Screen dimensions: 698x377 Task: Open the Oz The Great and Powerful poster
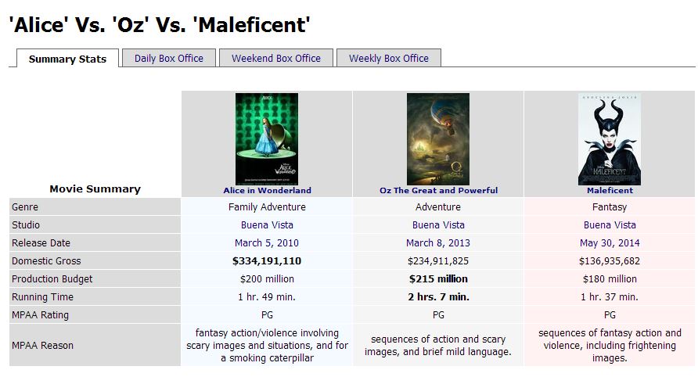click(438, 138)
